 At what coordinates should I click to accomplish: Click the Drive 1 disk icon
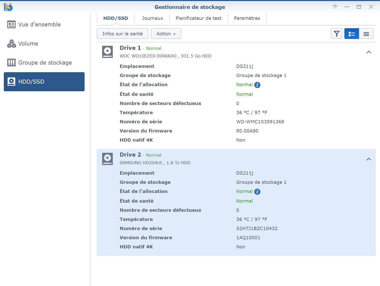click(107, 52)
